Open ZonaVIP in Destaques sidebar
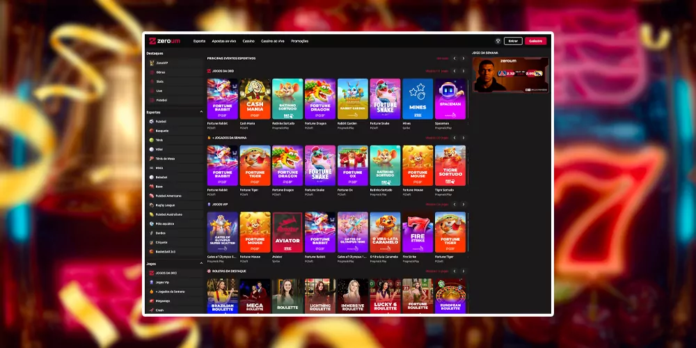This screenshot has height=348, width=696. [x=175, y=63]
